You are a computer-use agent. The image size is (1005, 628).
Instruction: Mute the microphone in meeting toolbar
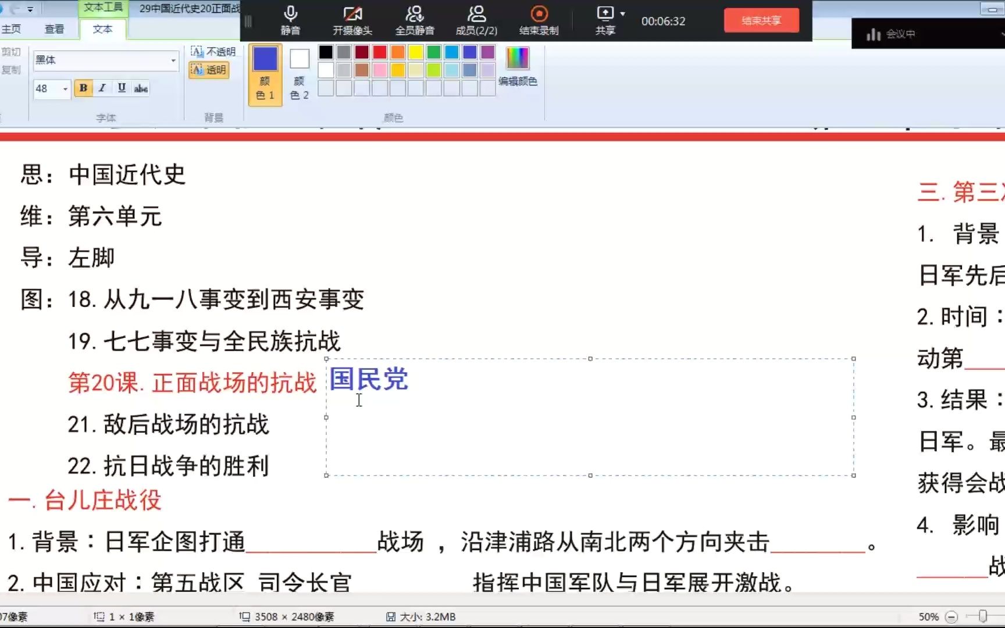pyautogui.click(x=290, y=20)
